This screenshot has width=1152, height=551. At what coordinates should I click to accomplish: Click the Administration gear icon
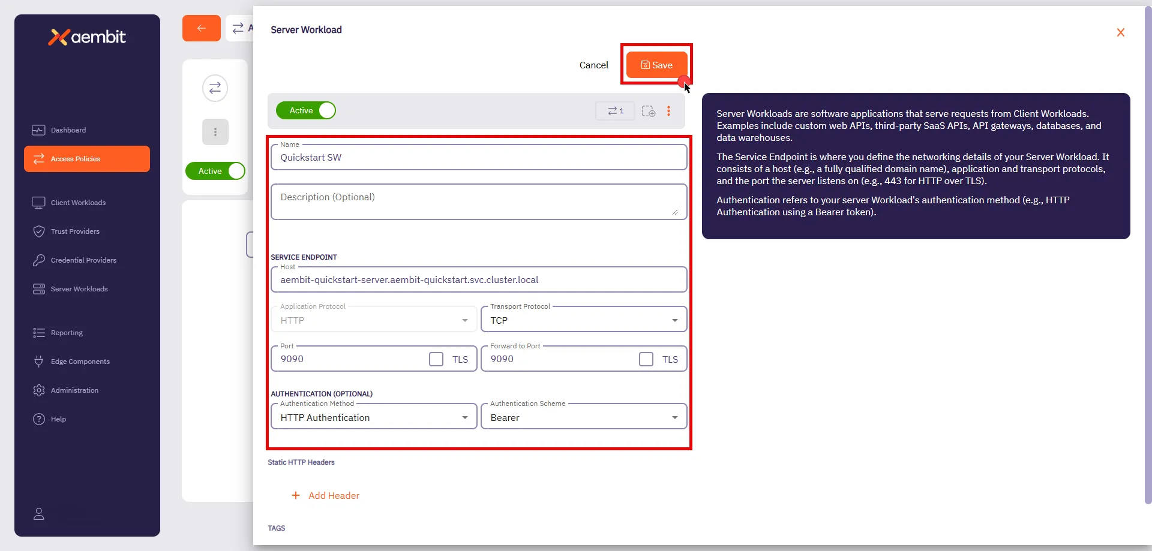(39, 390)
